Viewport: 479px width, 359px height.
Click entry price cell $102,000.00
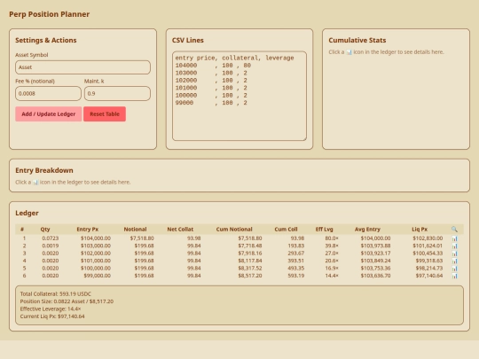click(96, 253)
